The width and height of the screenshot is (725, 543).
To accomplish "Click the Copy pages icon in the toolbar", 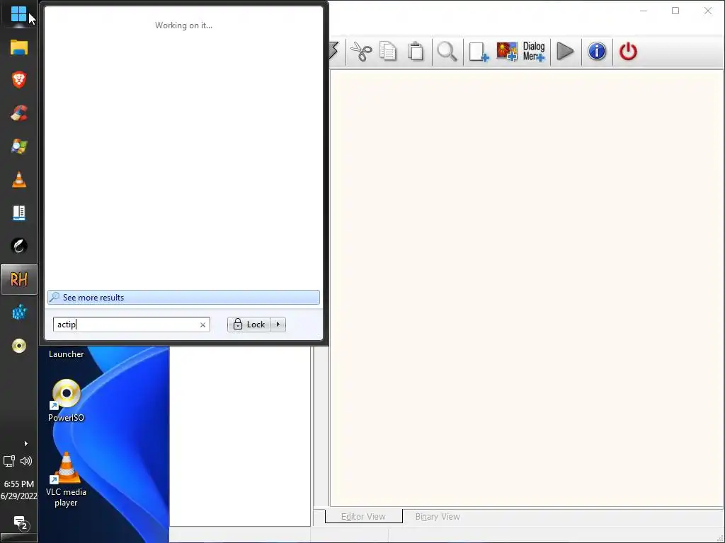I will click(x=388, y=51).
